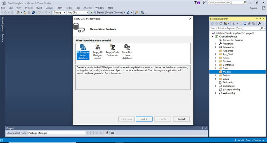Open the Edit menu

(11, 8)
